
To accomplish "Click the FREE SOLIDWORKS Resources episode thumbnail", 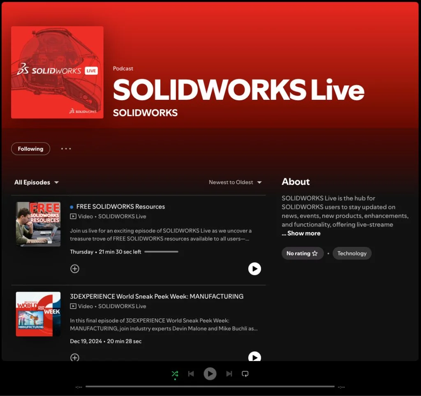I will [38, 224].
